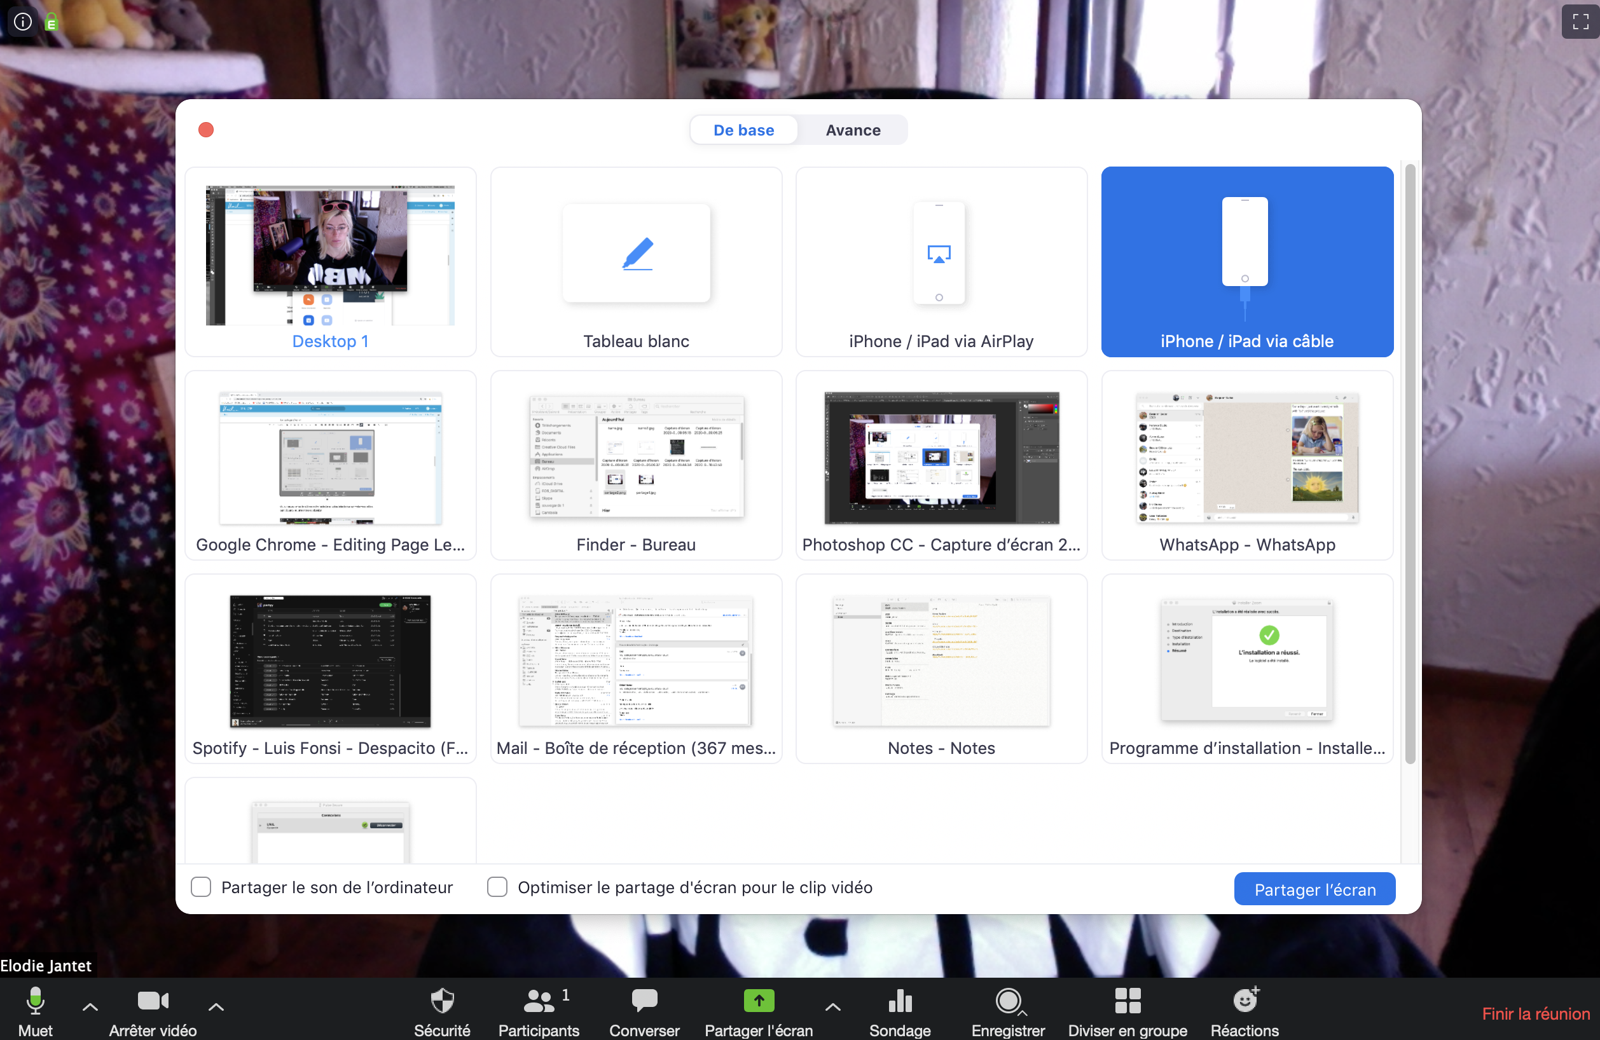Check Optimiser le partage d'écran pour clip vidéo
Image resolution: width=1600 pixels, height=1040 pixels.
[497, 887]
